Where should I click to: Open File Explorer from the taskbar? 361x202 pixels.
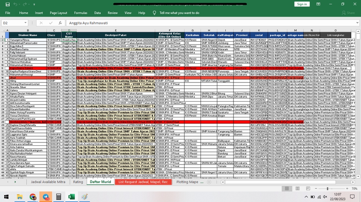pos(20,197)
